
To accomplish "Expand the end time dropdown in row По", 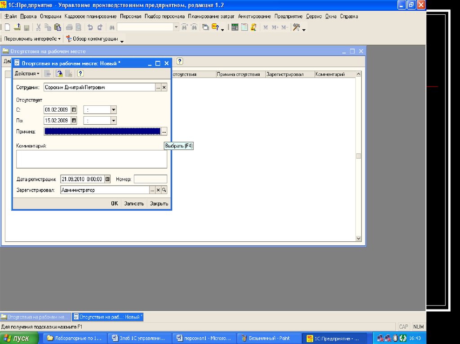I will click(113, 121).
